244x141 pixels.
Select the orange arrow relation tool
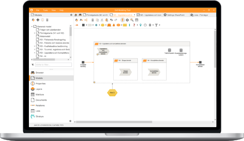77,25
